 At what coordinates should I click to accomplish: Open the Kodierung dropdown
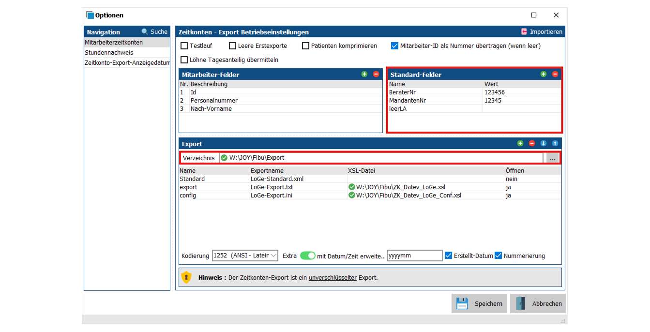tap(245, 256)
